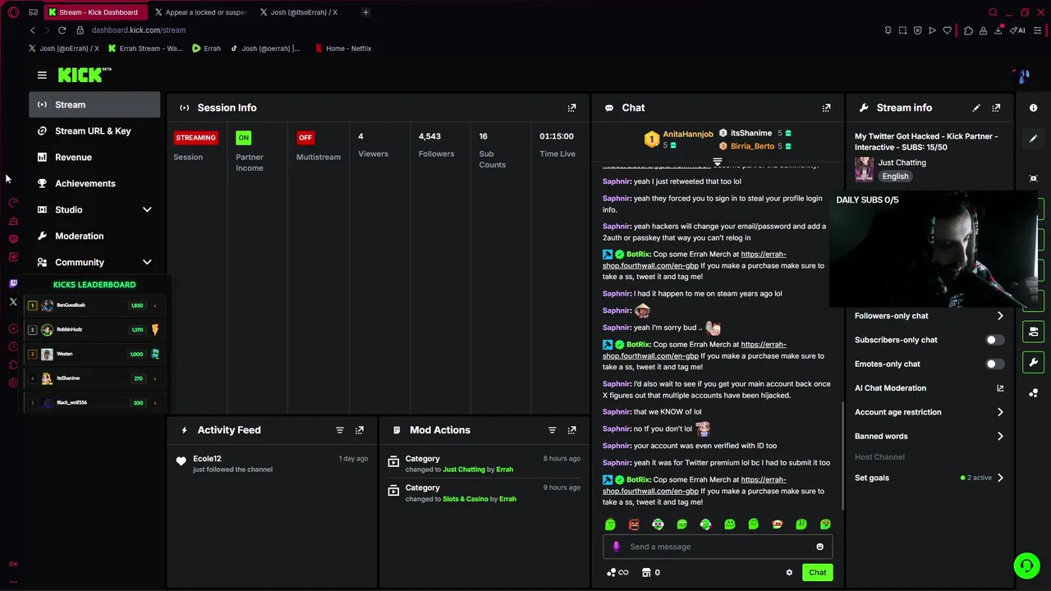Click the chat scroll-down indicator below pinned bar
Viewport: 1051px width, 591px height.
[x=717, y=163]
